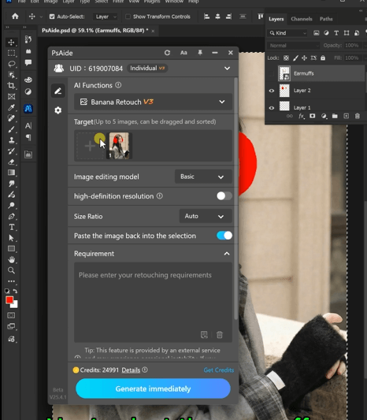Switch to the Paths tab
The width and height of the screenshot is (367, 420).
[326, 19]
